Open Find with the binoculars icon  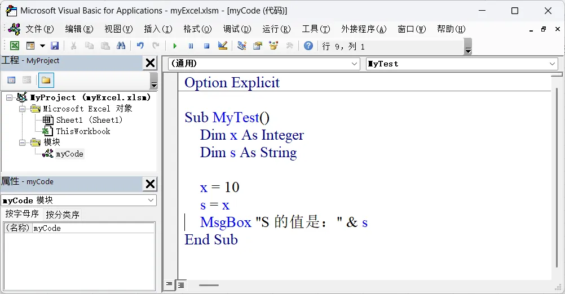(121, 46)
